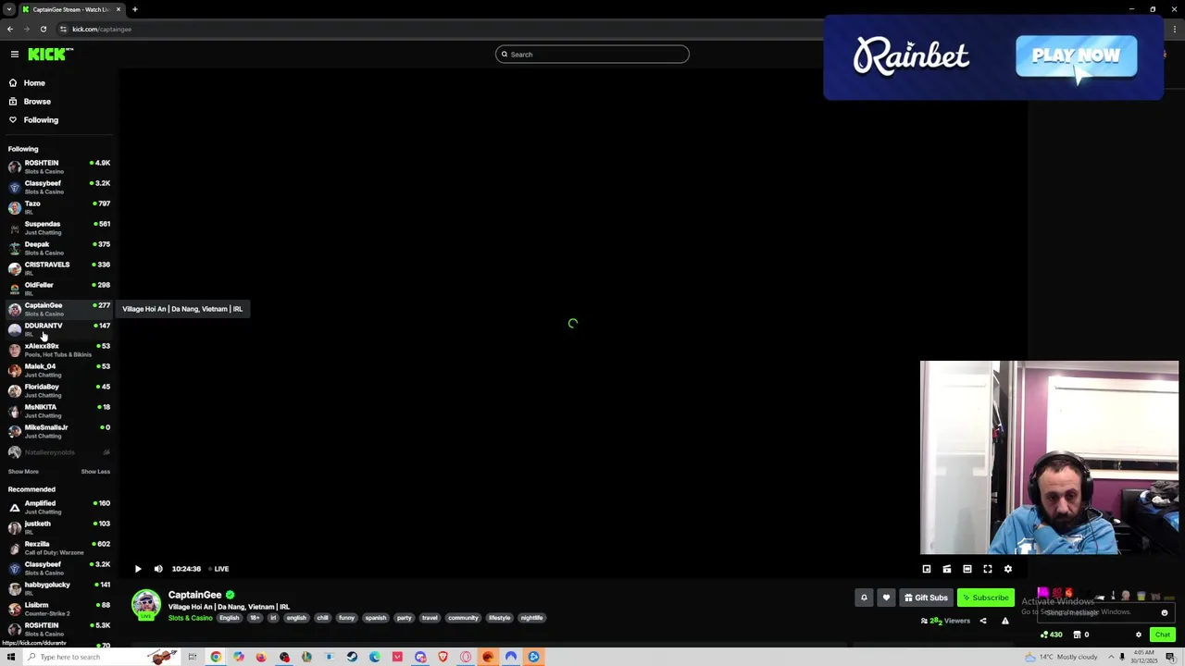Screen dimensions: 1185x666
Task: Toggle picture-in-picture on the player
Action: click(927, 569)
